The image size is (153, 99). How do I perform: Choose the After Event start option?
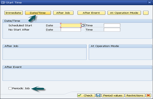(x=91, y=13)
